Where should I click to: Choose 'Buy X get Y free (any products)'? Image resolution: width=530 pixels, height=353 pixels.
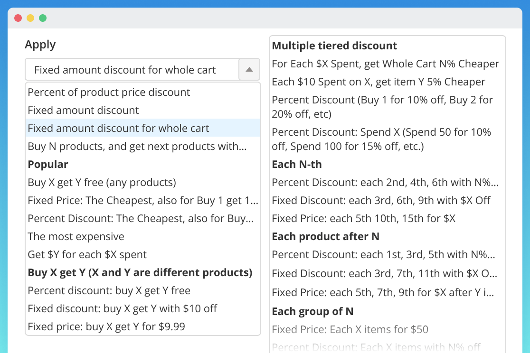pos(102,182)
